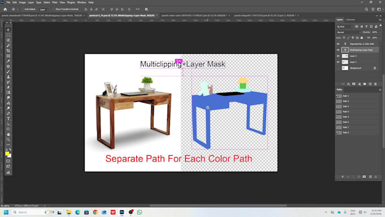This screenshot has width=385, height=217.
Task: Show the Background layer visibility box
Action: pos(338,68)
